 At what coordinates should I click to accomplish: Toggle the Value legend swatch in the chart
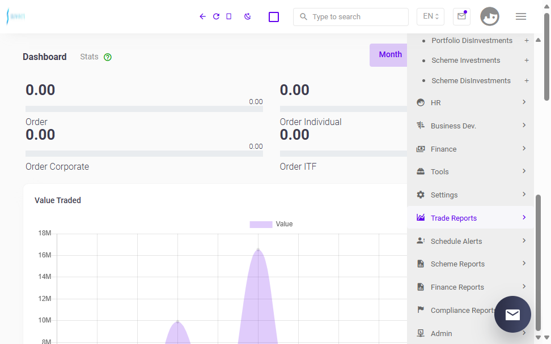261,225
